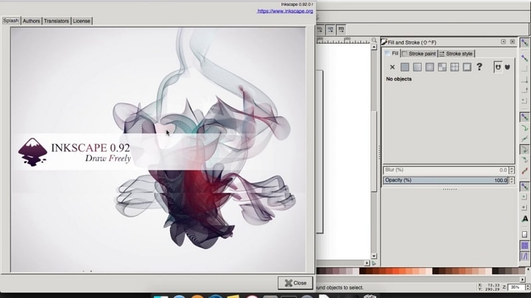This screenshot has width=531, height=298.
Task: Switch to the Stroke paint tab
Action: click(419, 54)
